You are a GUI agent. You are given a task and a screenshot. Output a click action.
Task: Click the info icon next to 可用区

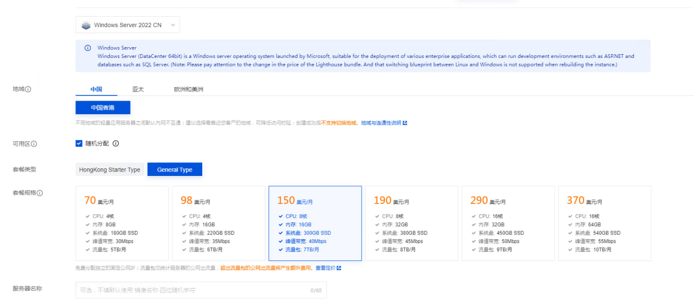pos(34,144)
